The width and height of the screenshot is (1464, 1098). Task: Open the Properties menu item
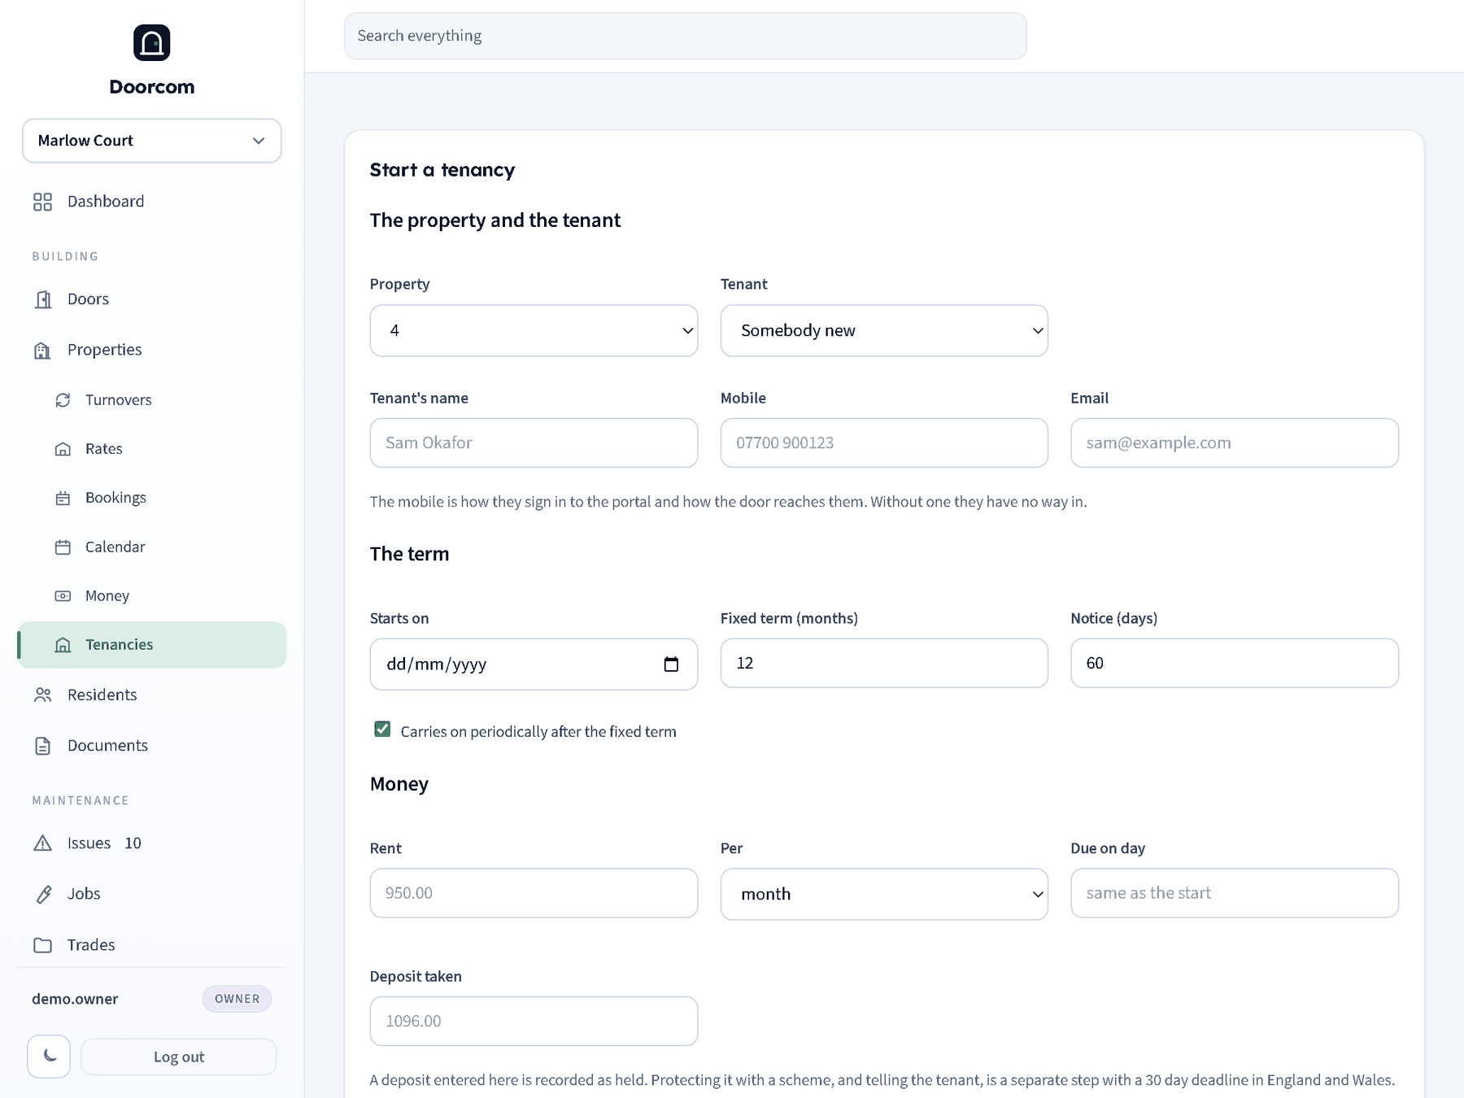152,350
